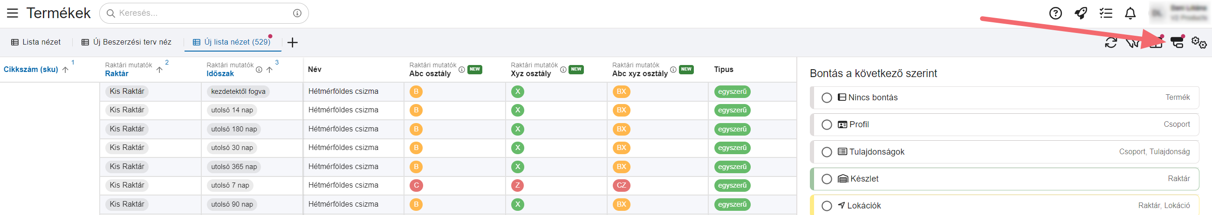Screen dimensions: 1212x215
Task: Toggle sort arrow on Raktár column
Action: (159, 70)
